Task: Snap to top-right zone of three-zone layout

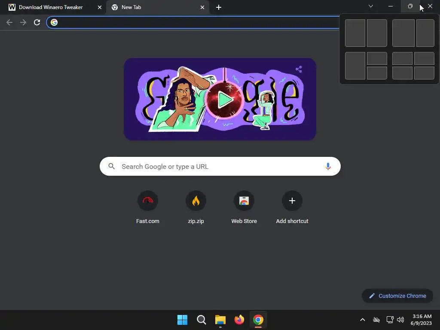Action: tap(377, 58)
